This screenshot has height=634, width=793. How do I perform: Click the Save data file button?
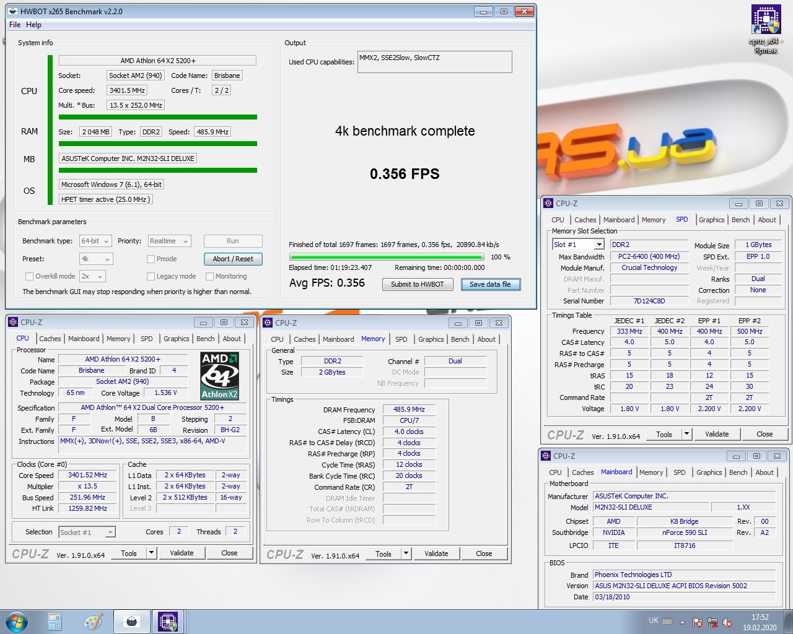point(491,284)
